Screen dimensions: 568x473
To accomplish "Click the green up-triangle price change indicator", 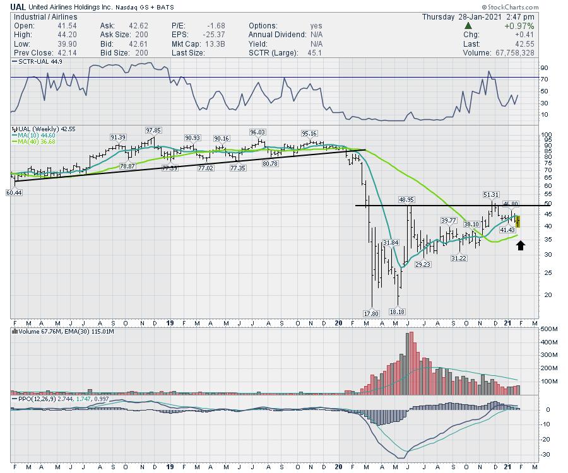I will (468, 26).
